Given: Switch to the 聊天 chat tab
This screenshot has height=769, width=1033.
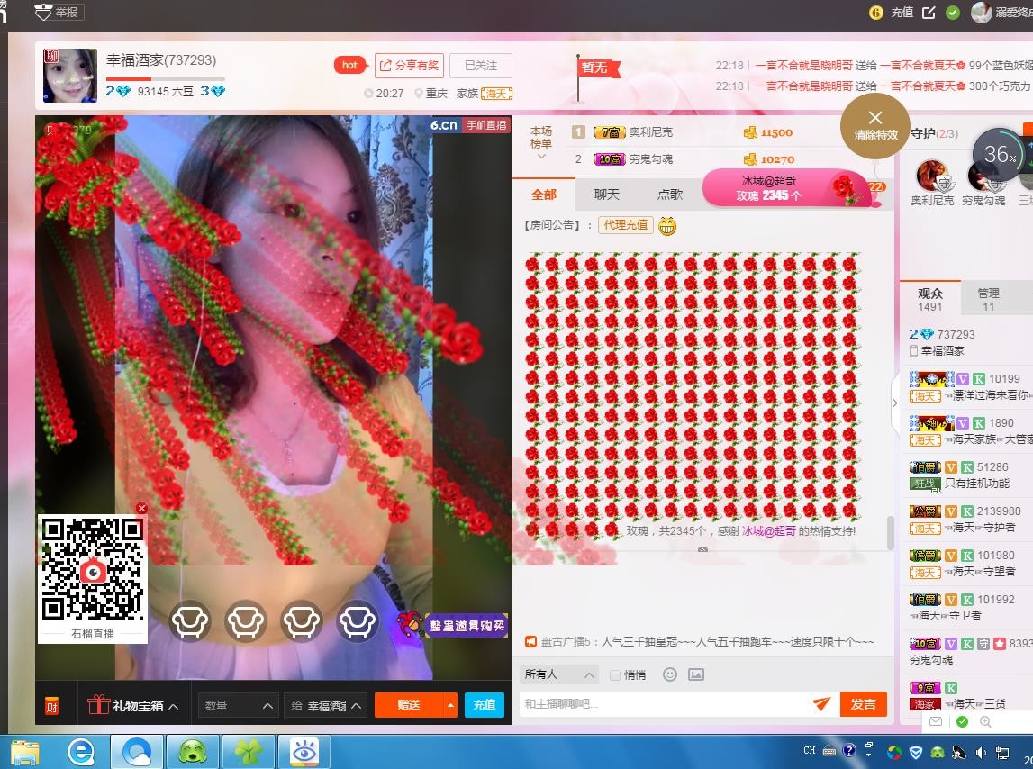Looking at the screenshot, I should (x=606, y=194).
